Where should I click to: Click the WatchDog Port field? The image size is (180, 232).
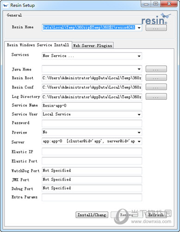click(x=92, y=171)
